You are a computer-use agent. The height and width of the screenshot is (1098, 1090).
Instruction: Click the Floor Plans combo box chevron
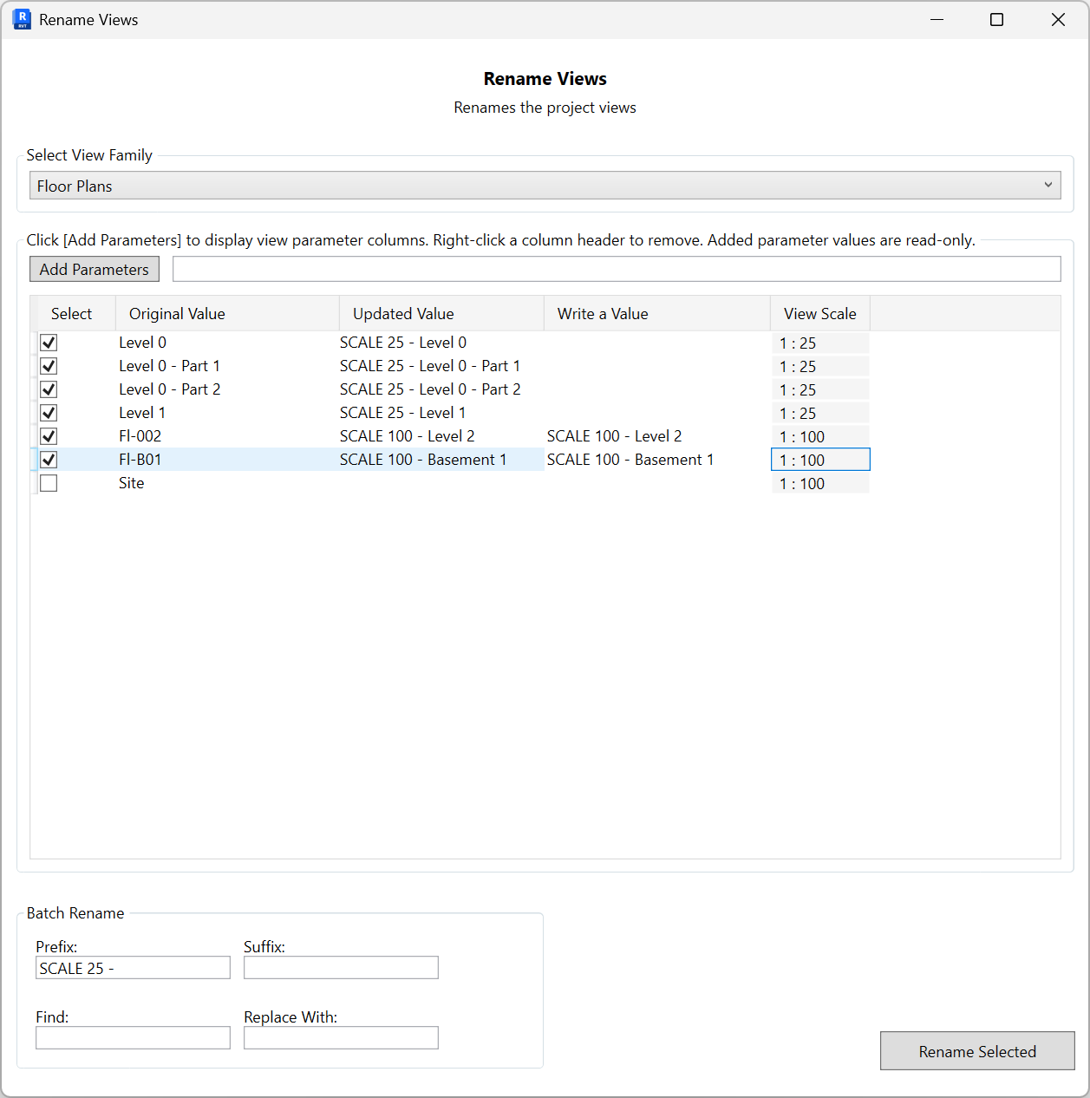click(x=1048, y=185)
